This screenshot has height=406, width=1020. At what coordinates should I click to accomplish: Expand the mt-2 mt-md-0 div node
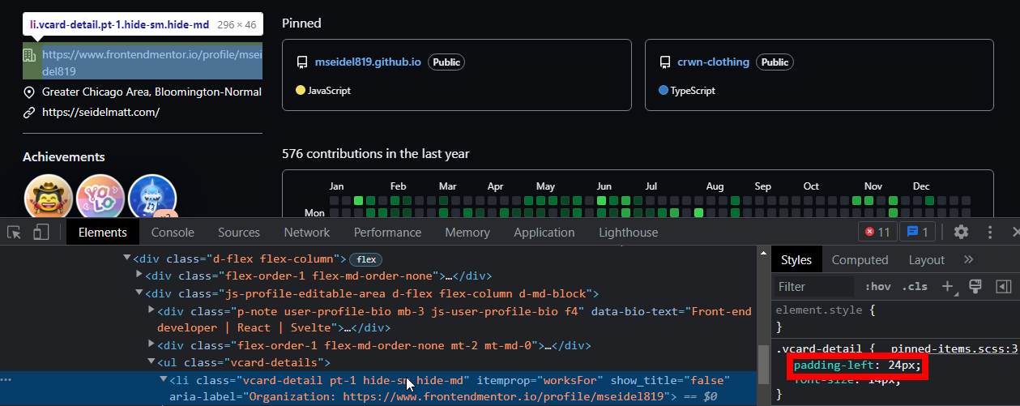[152, 345]
